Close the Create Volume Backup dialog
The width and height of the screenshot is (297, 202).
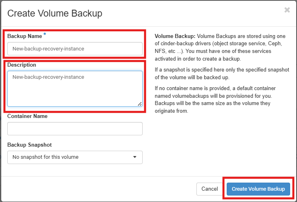click(x=287, y=10)
